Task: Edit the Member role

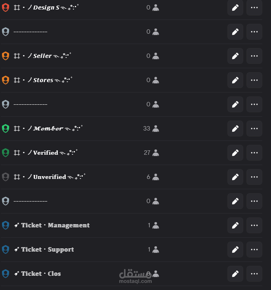Action: (x=235, y=129)
